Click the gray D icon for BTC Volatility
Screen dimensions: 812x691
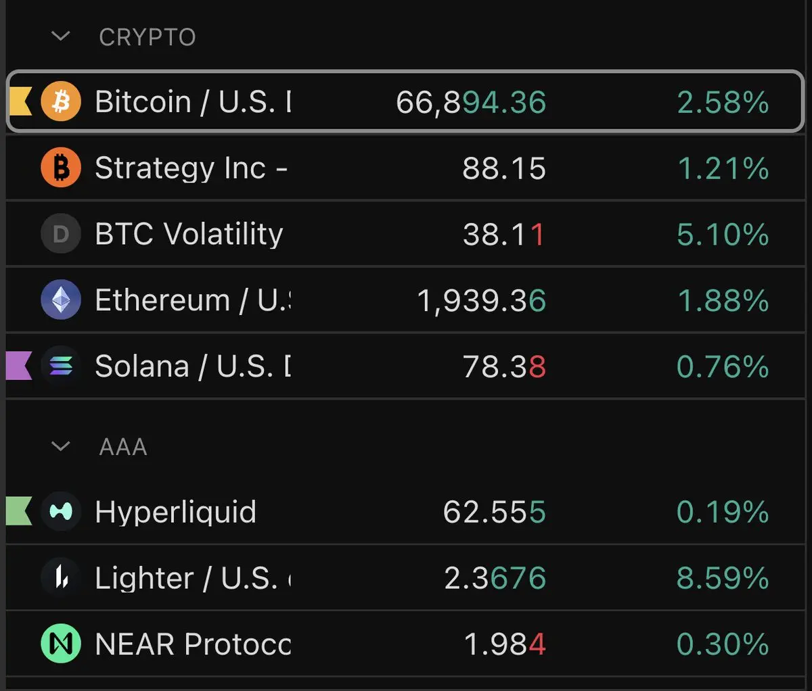(61, 234)
